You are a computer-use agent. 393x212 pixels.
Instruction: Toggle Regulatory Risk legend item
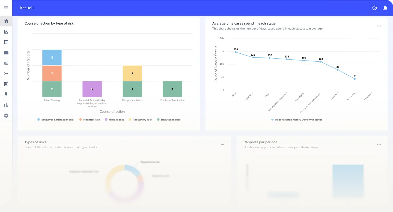[140, 120]
